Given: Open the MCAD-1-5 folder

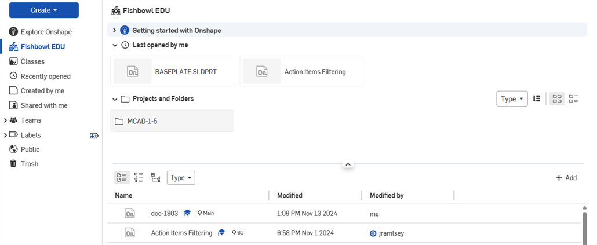Looking at the screenshot, I should coord(172,121).
